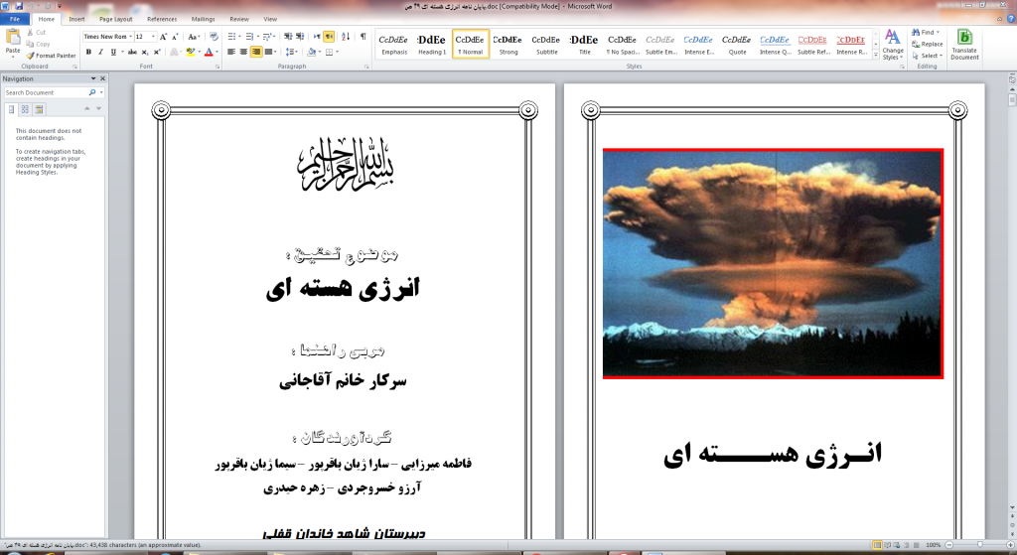Image resolution: width=1017 pixels, height=555 pixels.
Task: Toggle Bold formatting
Action: (x=88, y=52)
